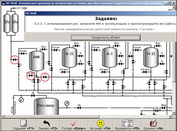Viewport: 177px width, 131px height.
Task: Toggle the п/о вых valve of А-II
Action: point(64,72)
